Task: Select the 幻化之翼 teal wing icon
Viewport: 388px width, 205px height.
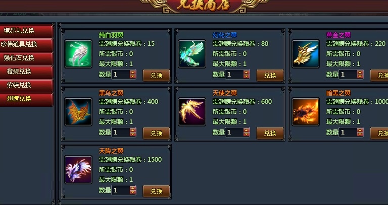Action: (x=192, y=54)
